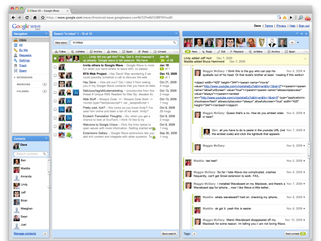Open more options in inbox toolbar
The height and width of the screenshot is (241, 321).
177,51
